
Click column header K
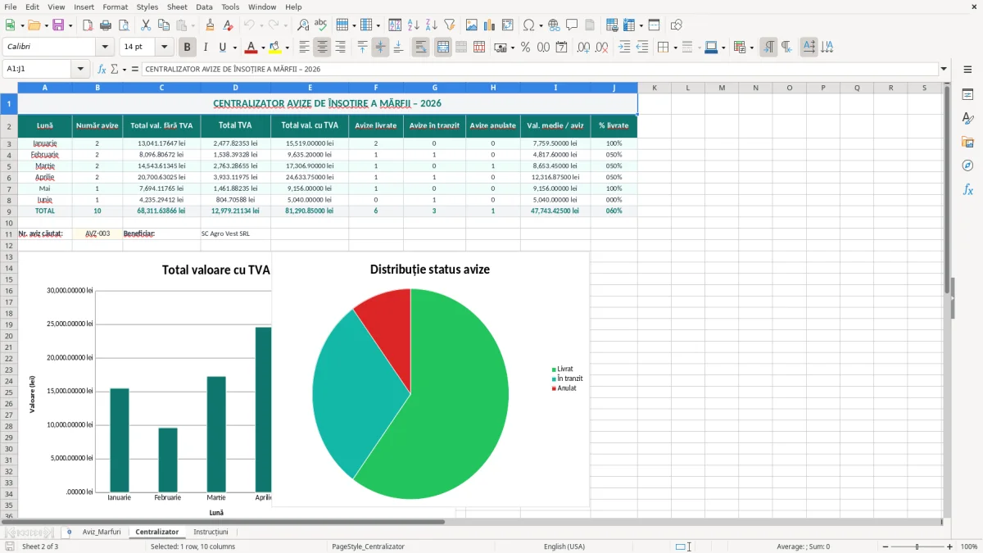(x=655, y=88)
